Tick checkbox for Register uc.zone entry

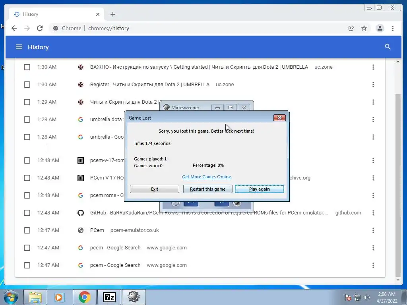coord(27,85)
